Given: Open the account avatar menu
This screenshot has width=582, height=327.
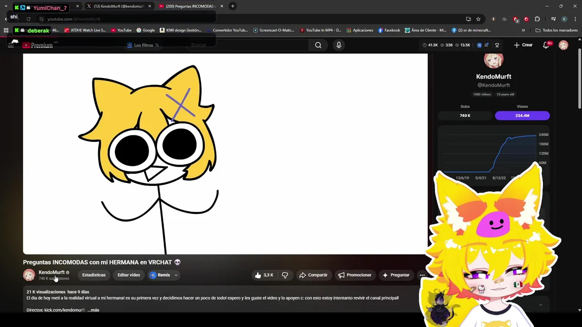Looking at the screenshot, I should click(x=563, y=45).
